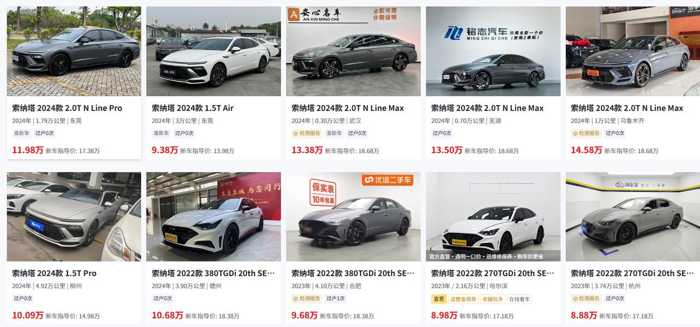
Task: Click the 过户1次 tag on the 合肥 listing
Action: point(335,299)
